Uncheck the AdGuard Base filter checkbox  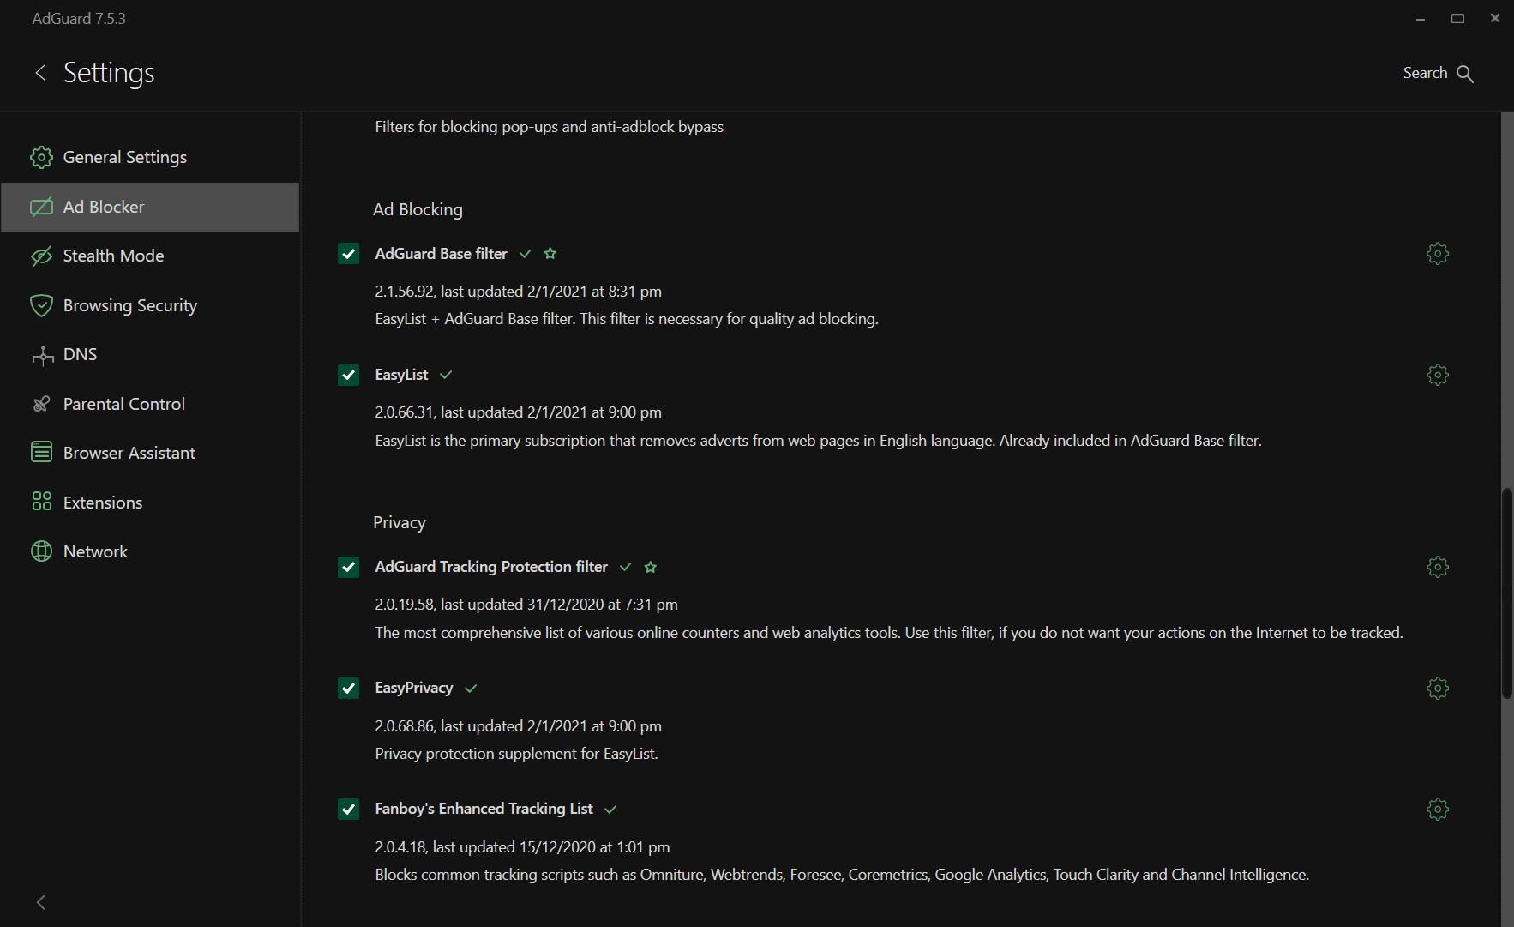(348, 254)
